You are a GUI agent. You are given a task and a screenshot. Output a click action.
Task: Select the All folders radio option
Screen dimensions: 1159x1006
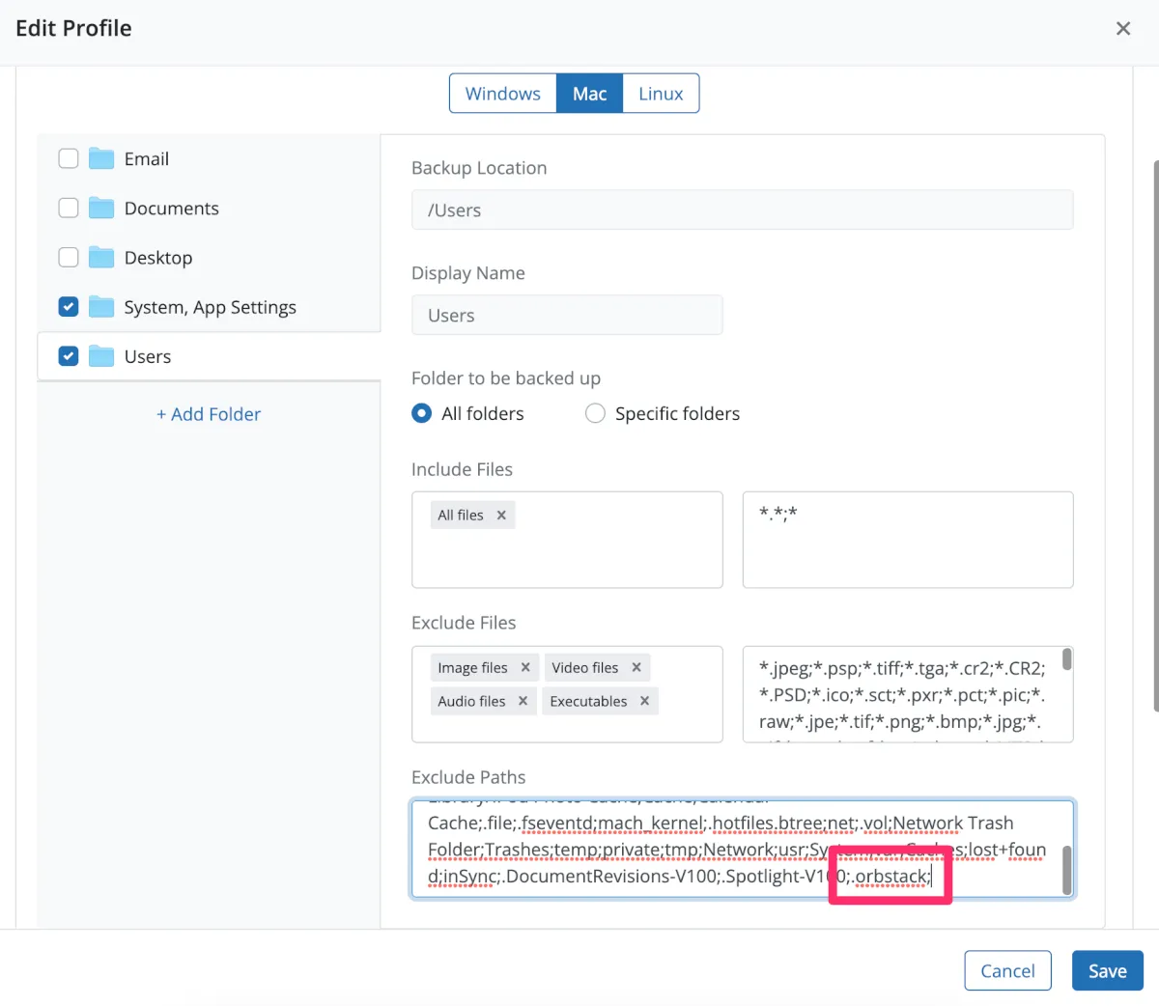(422, 413)
